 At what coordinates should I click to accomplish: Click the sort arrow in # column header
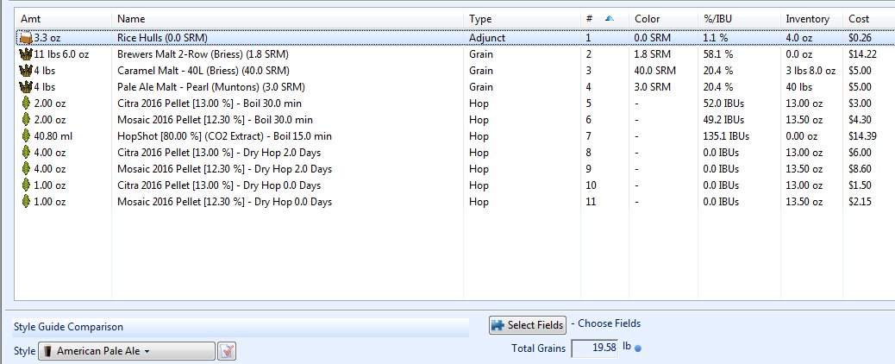pos(609,19)
